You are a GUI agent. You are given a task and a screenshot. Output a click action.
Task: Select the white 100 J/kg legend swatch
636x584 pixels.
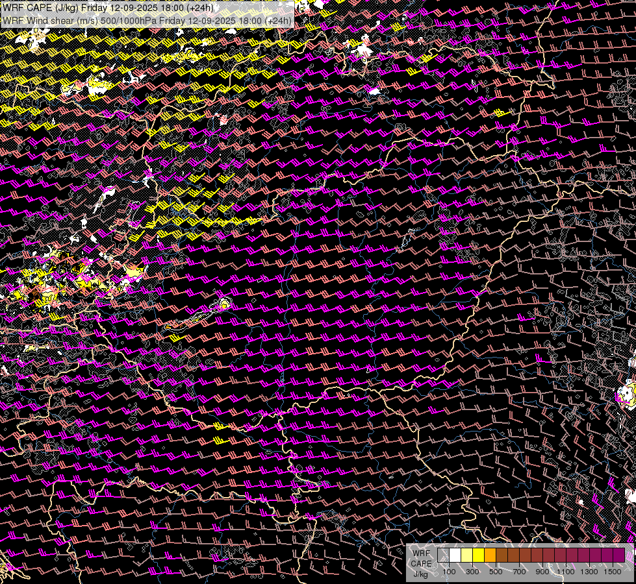pos(455,555)
